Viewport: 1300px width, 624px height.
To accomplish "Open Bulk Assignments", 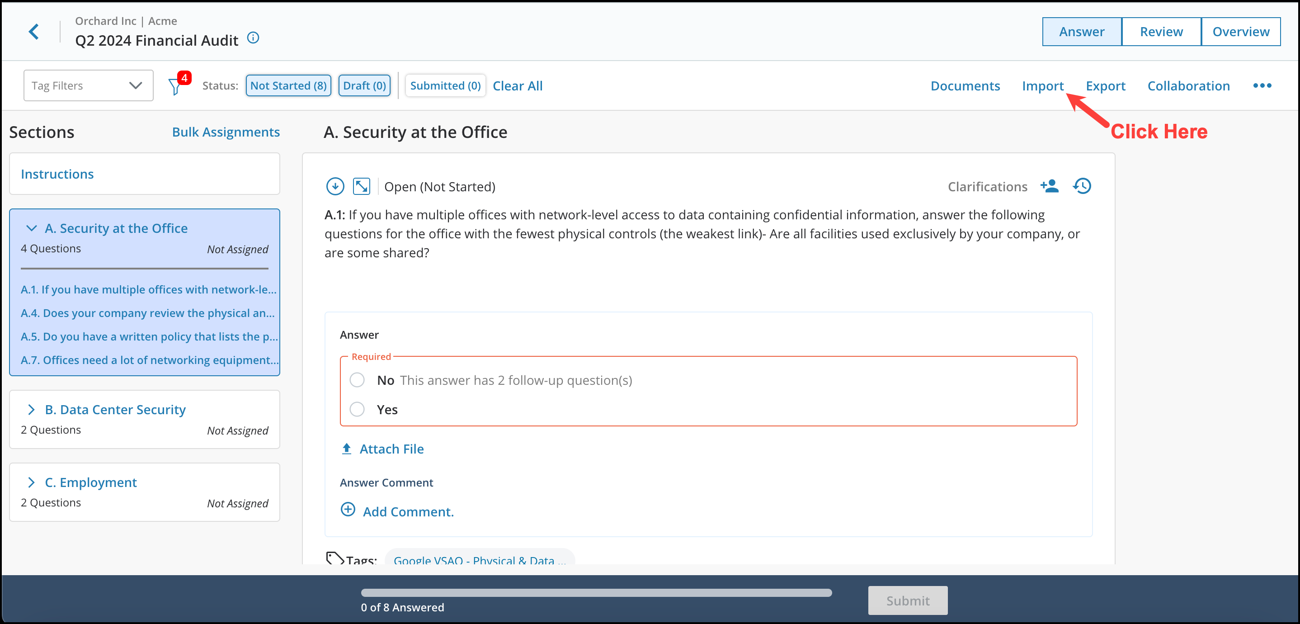I will point(226,132).
